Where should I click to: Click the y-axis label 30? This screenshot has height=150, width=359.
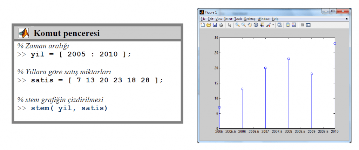point(216,38)
